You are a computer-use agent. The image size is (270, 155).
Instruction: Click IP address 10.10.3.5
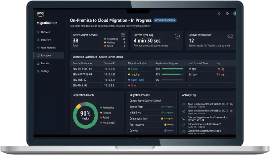[x=109, y=85]
